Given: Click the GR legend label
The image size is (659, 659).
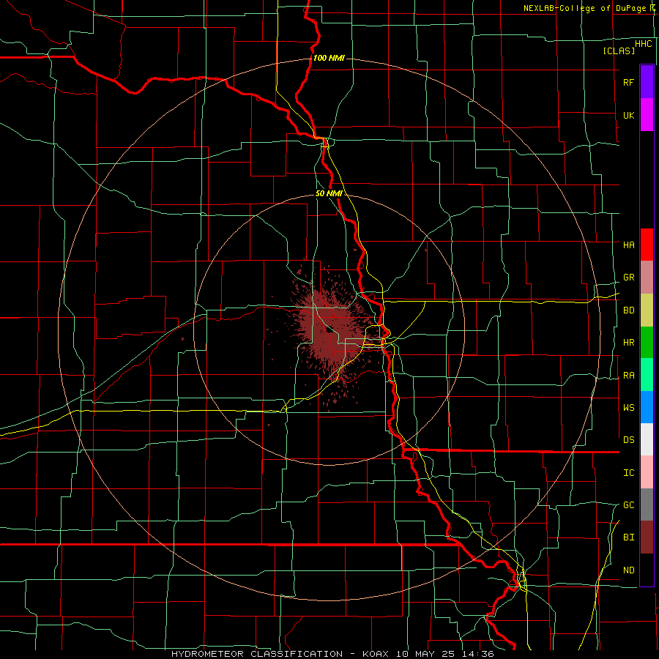Looking at the screenshot, I should click(x=628, y=278).
